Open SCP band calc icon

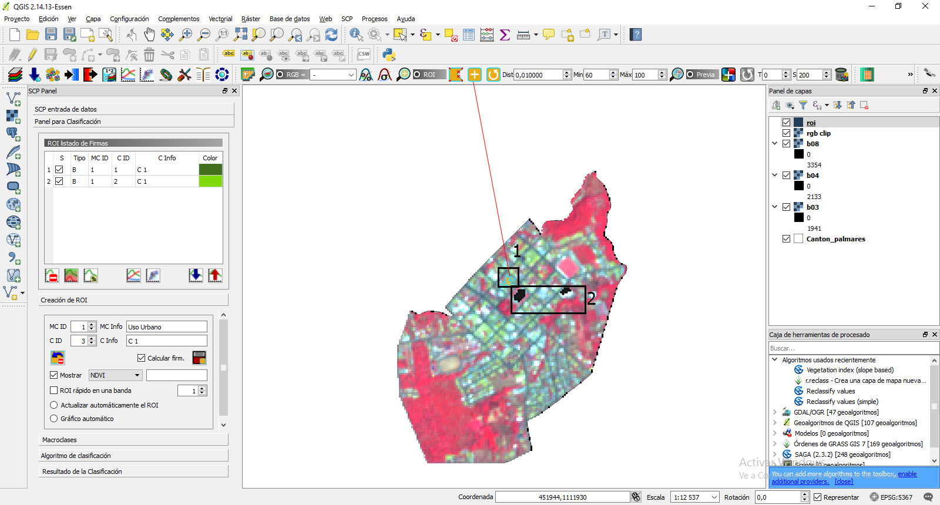coord(109,75)
